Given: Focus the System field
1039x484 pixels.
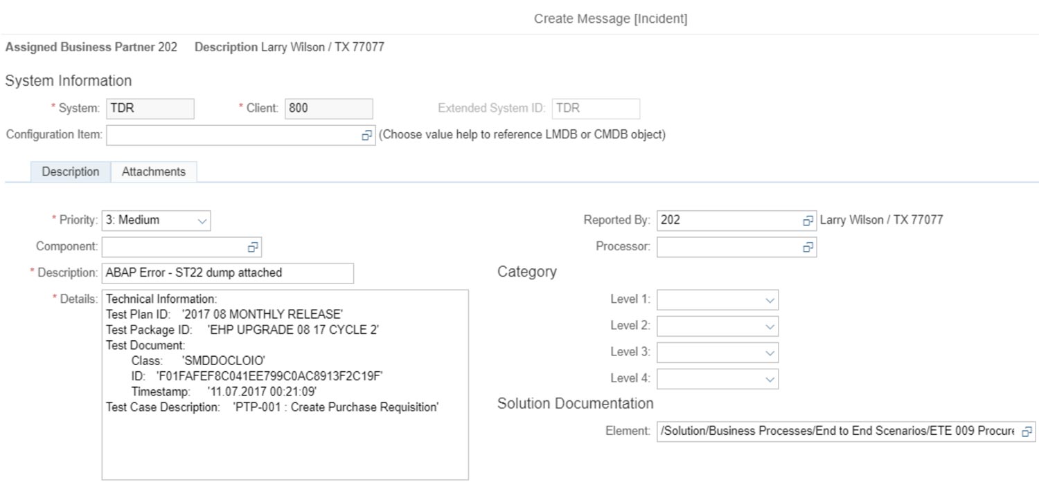Looking at the screenshot, I should (150, 109).
